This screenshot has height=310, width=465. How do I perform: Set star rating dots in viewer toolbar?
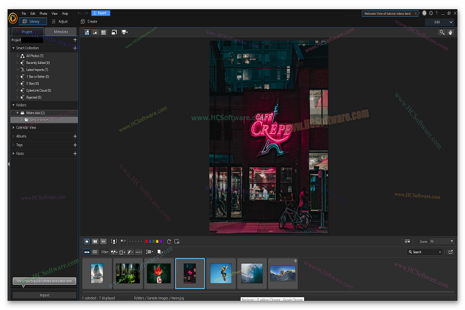136,242
